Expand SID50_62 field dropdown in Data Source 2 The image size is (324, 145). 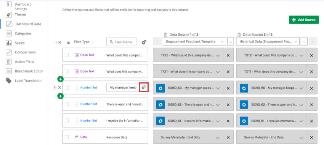[x=301, y=105]
